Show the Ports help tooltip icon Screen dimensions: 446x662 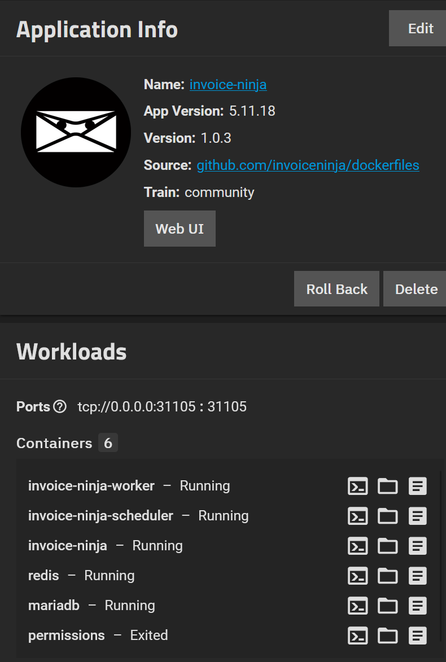point(60,406)
